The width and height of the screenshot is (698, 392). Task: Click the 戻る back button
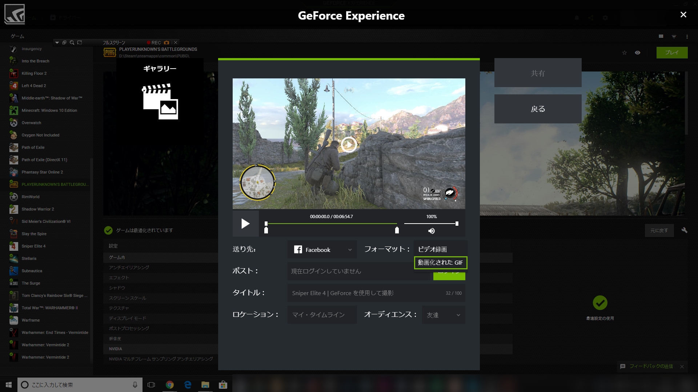pos(538,109)
